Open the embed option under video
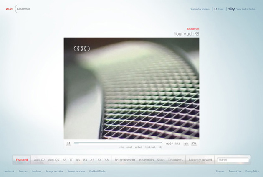 coord(139,147)
